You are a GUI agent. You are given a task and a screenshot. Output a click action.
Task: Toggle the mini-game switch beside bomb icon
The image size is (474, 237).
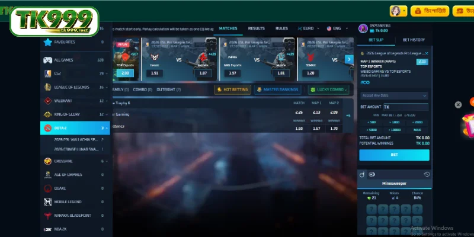372,174
